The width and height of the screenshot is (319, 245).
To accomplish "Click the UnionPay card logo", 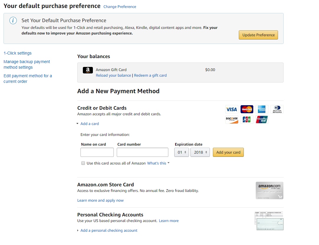I will [x=262, y=119].
